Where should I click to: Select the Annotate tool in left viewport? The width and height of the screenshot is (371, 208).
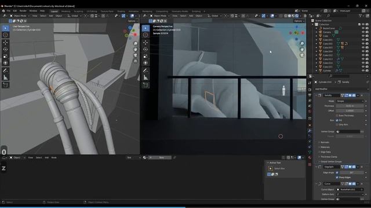(x=5, y=70)
